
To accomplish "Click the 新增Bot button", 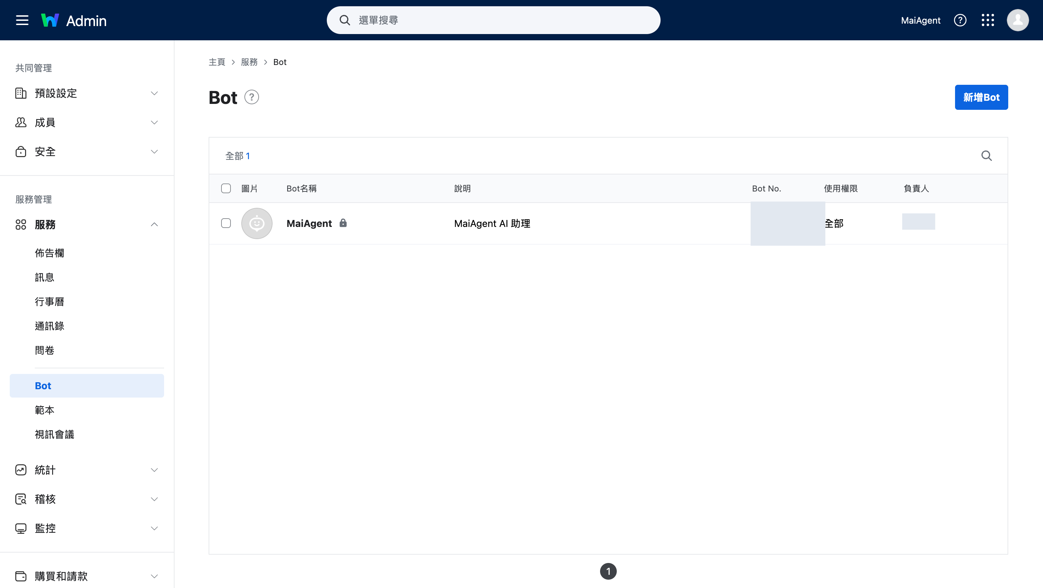I will coord(981,97).
